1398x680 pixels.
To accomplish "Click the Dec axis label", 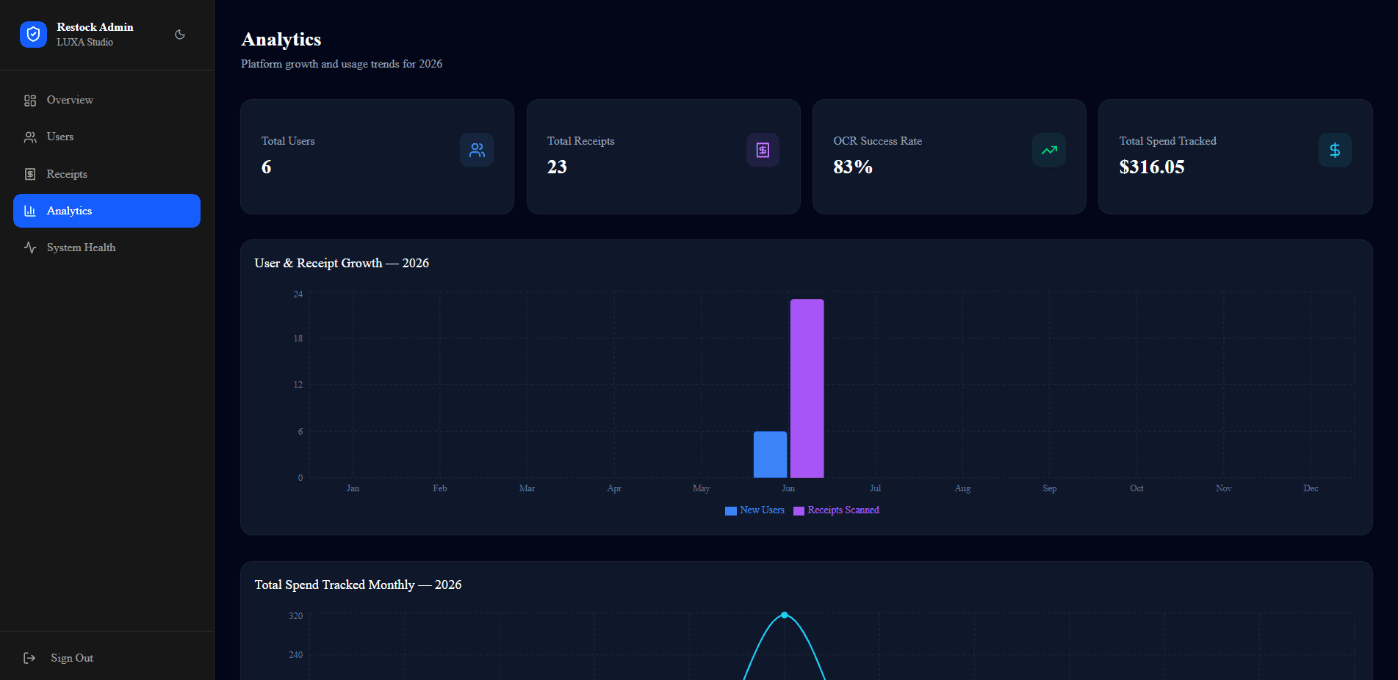I will 1311,488.
